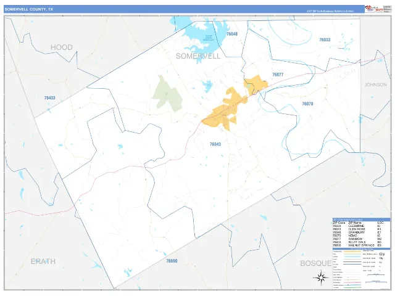
Task: Click the large orange city area
Action: click(225, 110)
